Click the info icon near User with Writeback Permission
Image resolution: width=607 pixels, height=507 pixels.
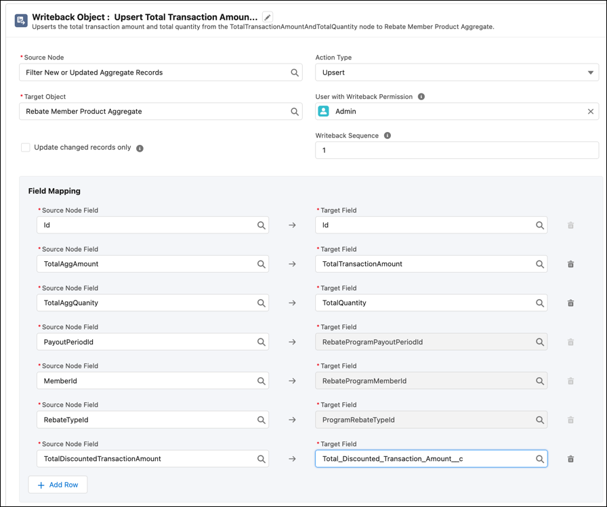coord(421,96)
